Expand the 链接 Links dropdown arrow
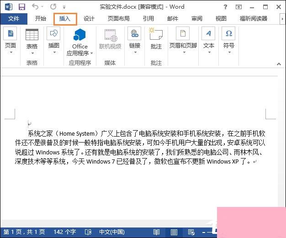Screen dimensions: 286x238 coord(135,53)
